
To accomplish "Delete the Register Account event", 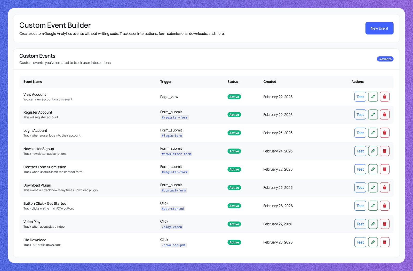I will pyautogui.click(x=385, y=114).
